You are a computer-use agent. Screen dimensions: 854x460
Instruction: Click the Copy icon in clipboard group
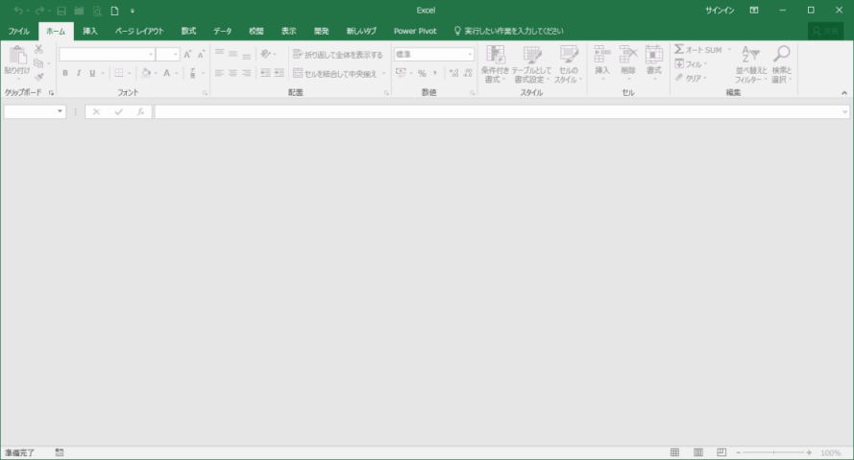38,63
